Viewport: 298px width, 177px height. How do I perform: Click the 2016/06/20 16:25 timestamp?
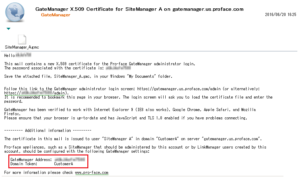click(280, 15)
